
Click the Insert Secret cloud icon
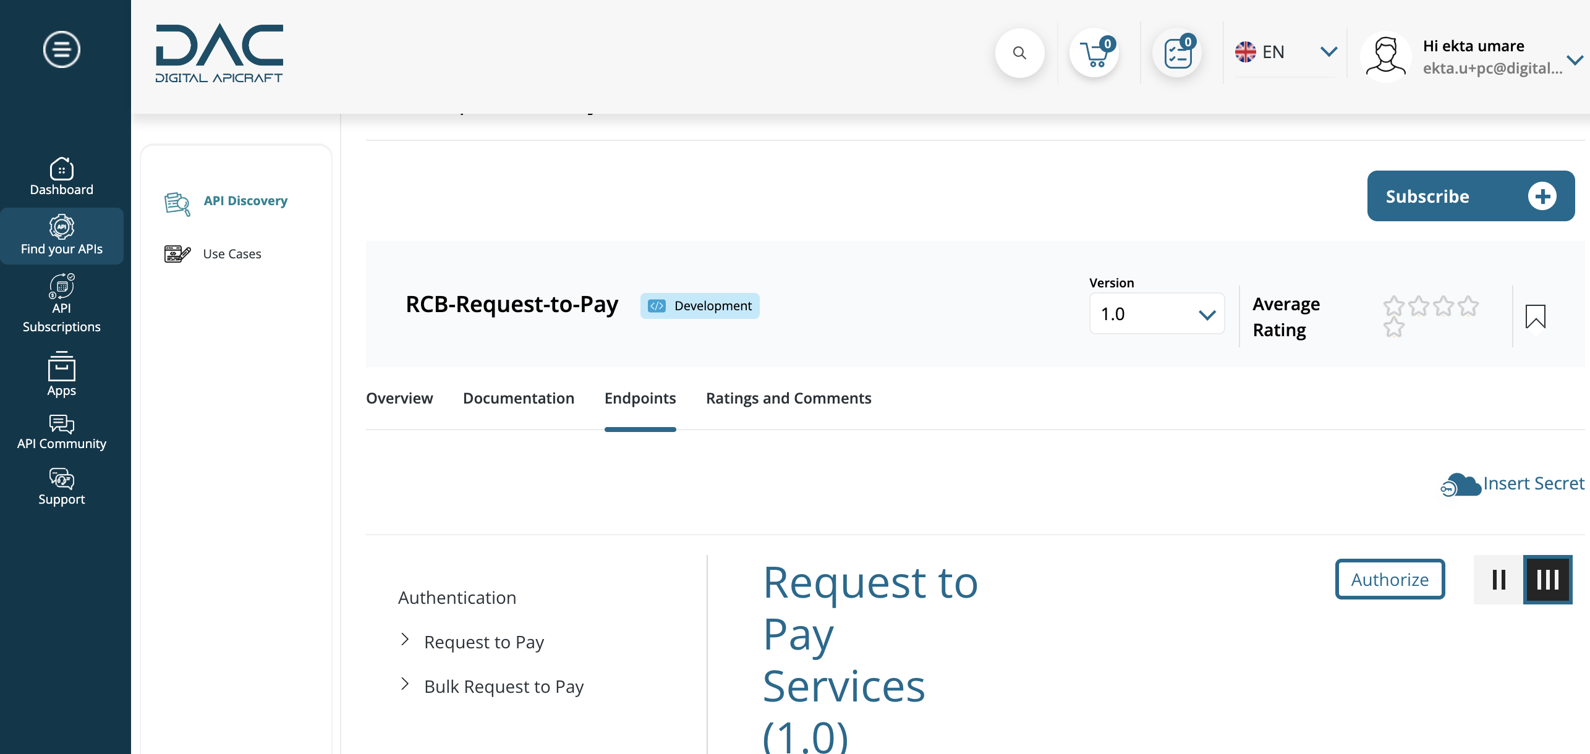1460,485
